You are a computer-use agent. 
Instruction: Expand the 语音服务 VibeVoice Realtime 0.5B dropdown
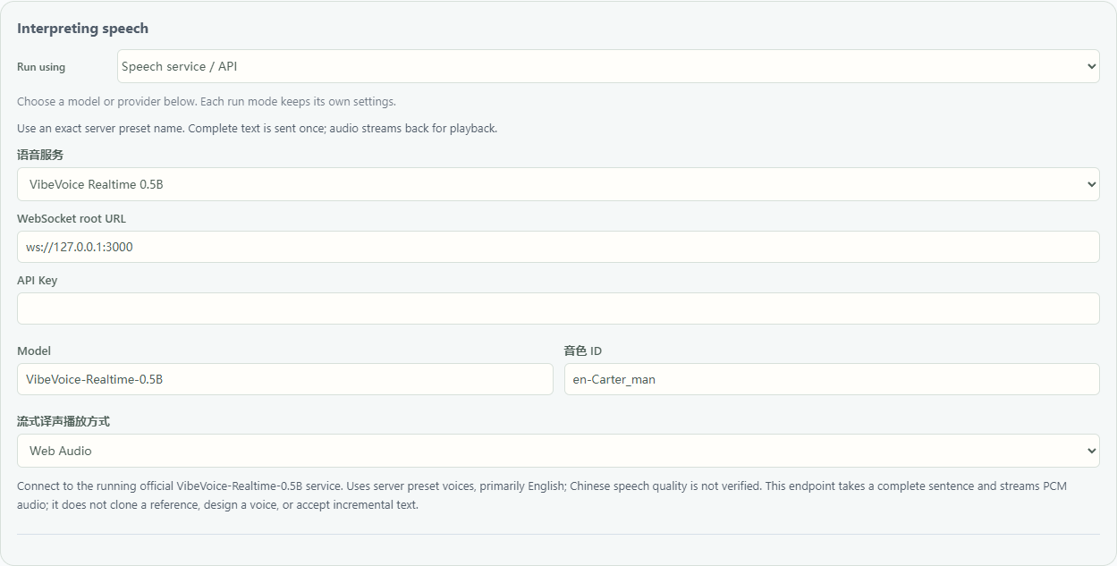point(558,184)
